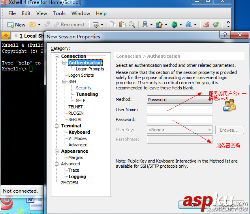250x214 pixels.
Task: Click the globe encoding icon
Action: pyautogui.click(x=174, y=25)
